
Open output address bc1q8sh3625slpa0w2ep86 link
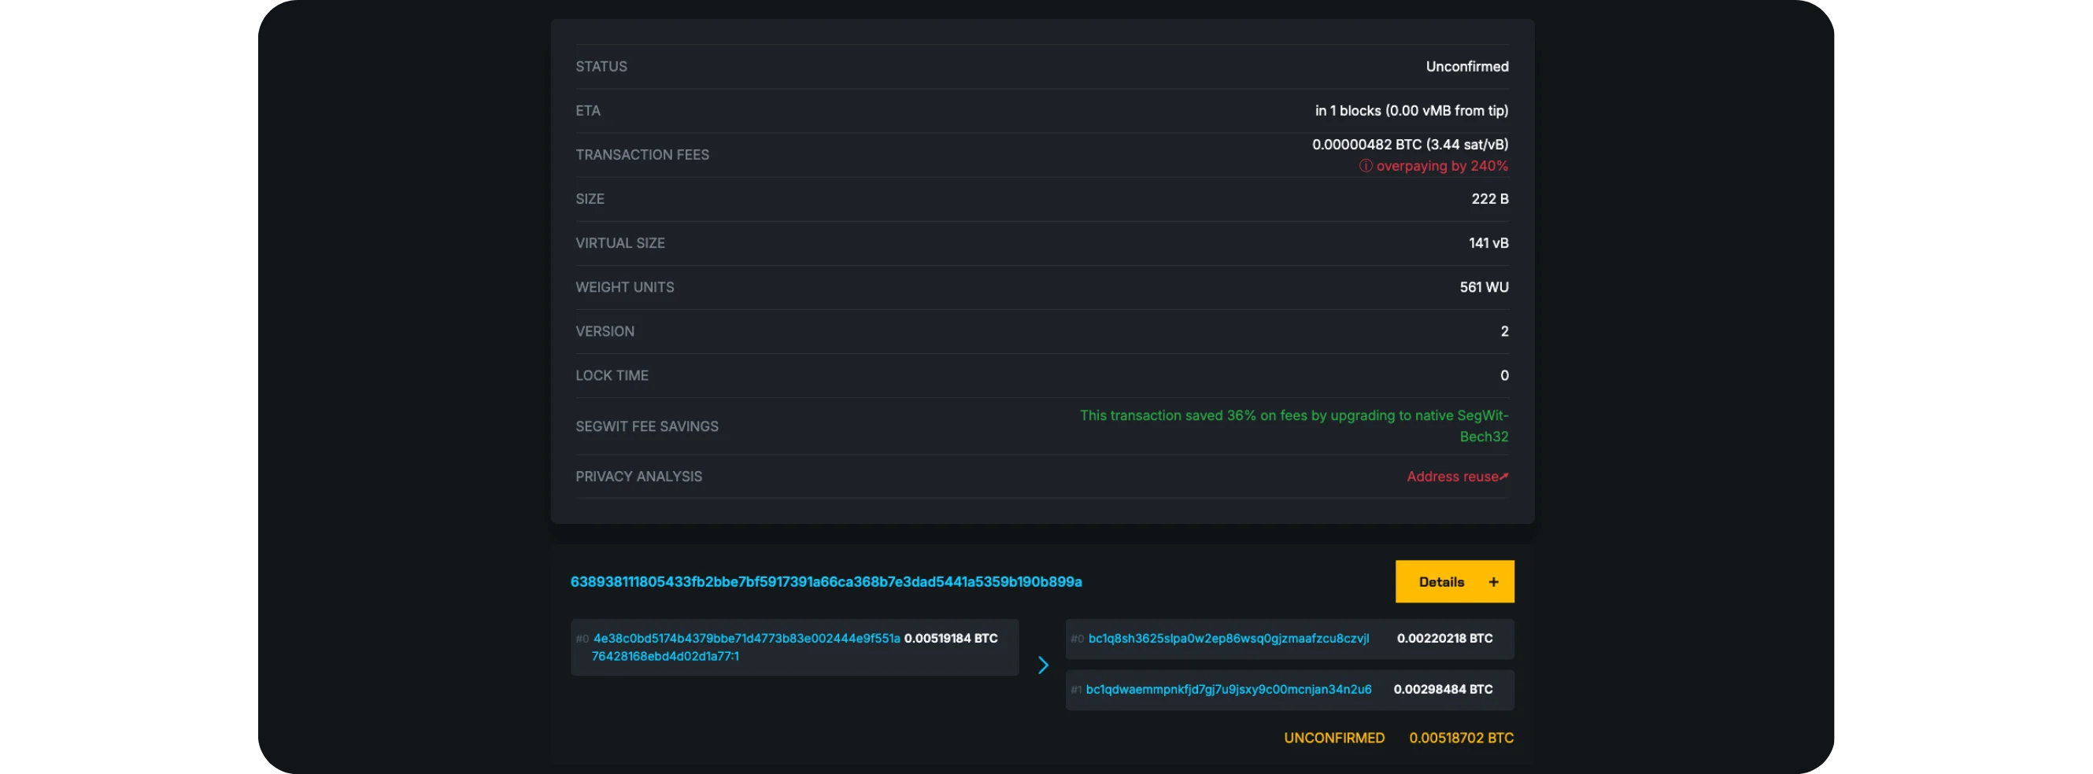[1228, 639]
